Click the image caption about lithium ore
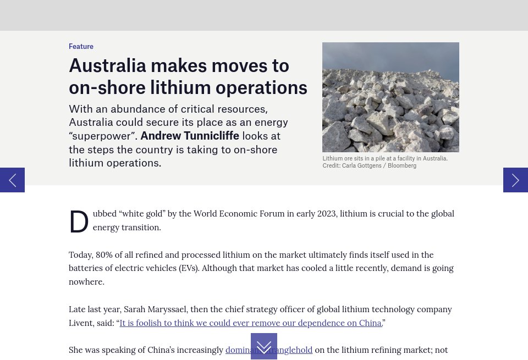The width and height of the screenshot is (528, 360). tap(385, 158)
